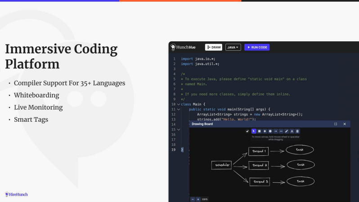Select the straight line tool

(x=281, y=131)
